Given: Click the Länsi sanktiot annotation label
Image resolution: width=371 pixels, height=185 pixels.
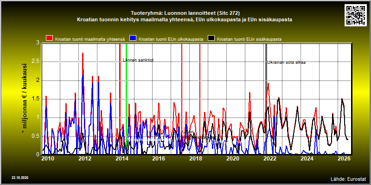Looking at the screenshot, I should [x=138, y=60].
